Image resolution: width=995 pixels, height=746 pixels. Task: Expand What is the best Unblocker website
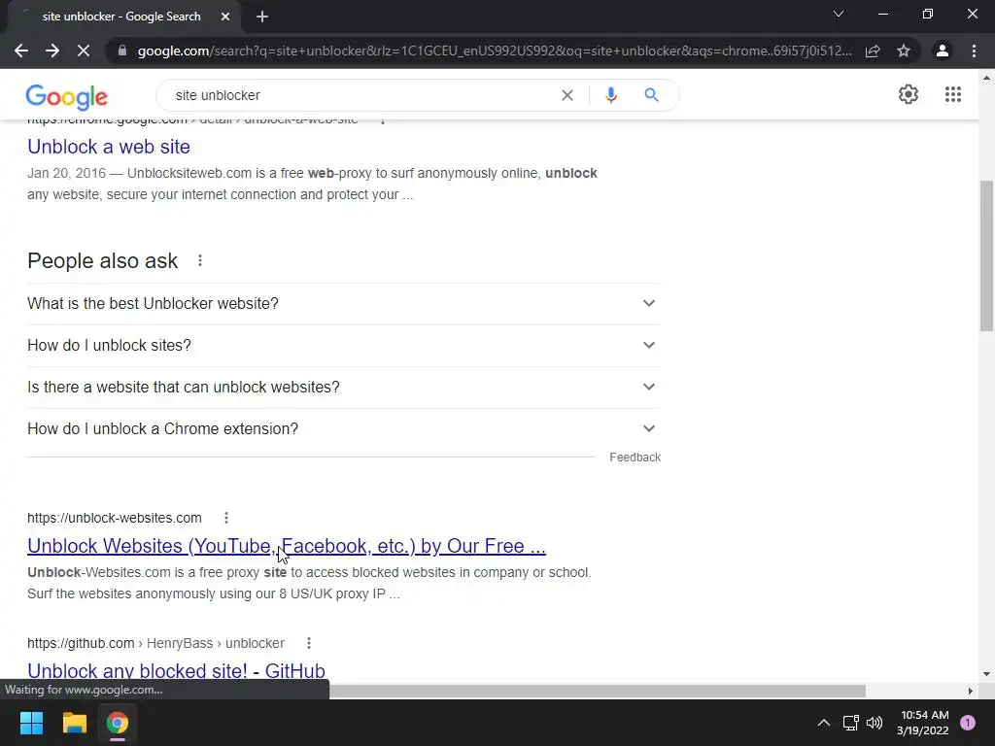tap(344, 304)
